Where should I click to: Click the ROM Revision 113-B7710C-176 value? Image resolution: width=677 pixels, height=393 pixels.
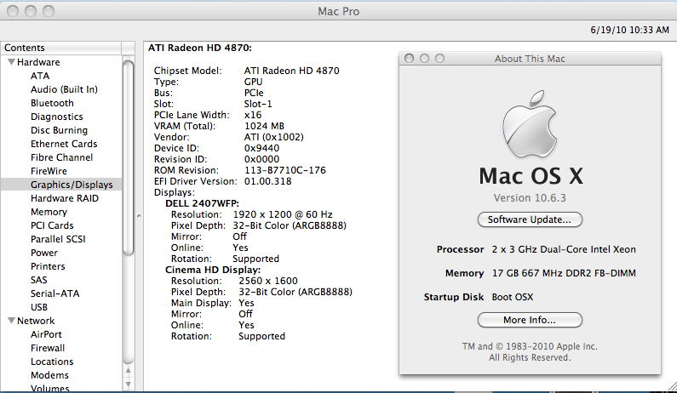pos(285,170)
